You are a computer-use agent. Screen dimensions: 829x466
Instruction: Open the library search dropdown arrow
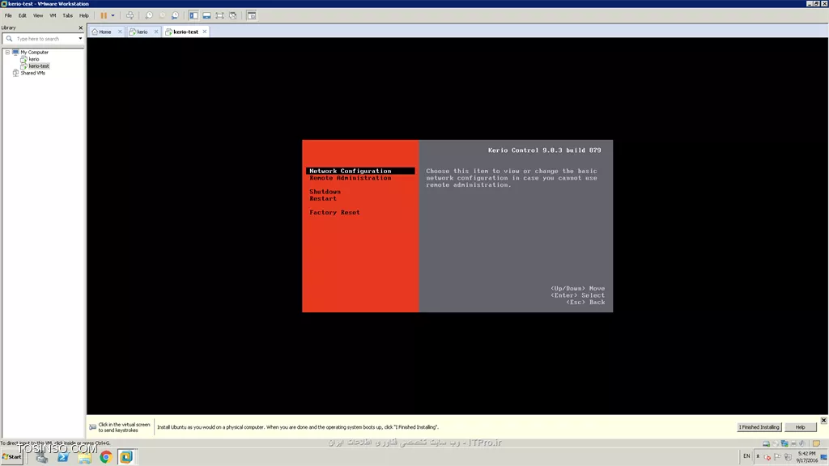(x=80, y=39)
